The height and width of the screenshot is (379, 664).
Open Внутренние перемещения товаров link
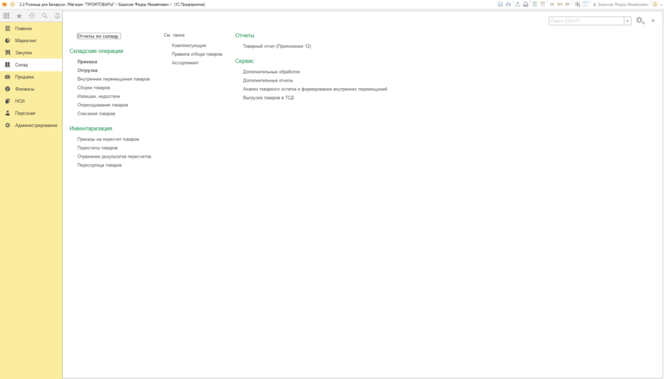[x=113, y=79]
